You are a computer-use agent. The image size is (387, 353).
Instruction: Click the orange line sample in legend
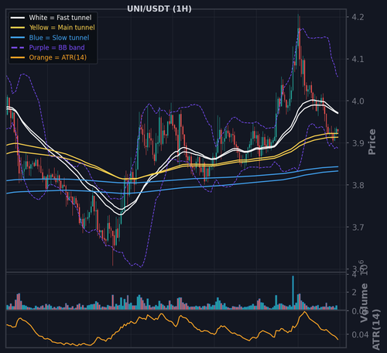pyautogui.click(x=18, y=57)
